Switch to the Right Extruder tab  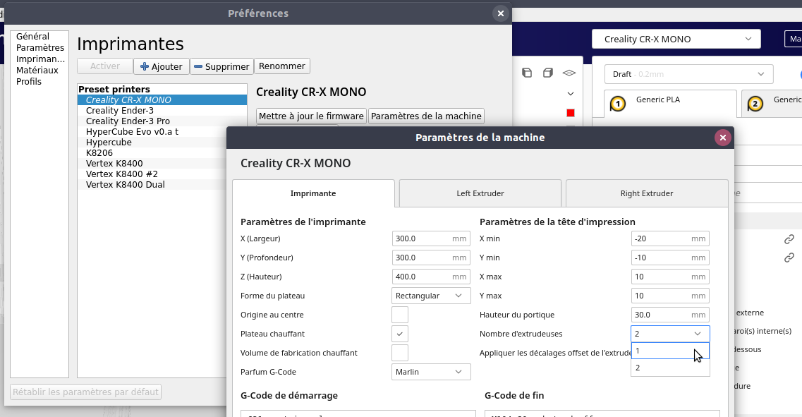[x=647, y=193]
